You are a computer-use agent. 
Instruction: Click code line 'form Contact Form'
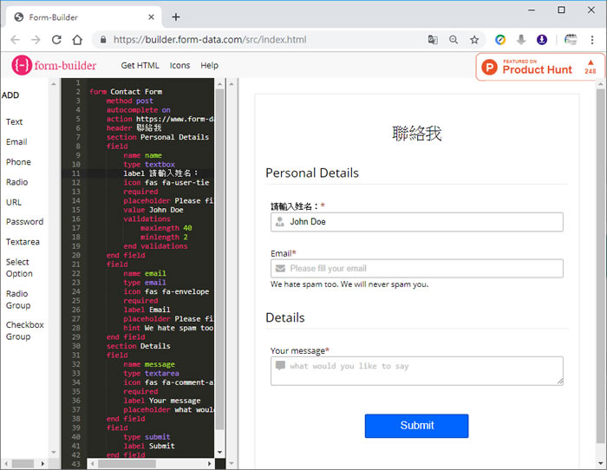pyautogui.click(x=126, y=91)
